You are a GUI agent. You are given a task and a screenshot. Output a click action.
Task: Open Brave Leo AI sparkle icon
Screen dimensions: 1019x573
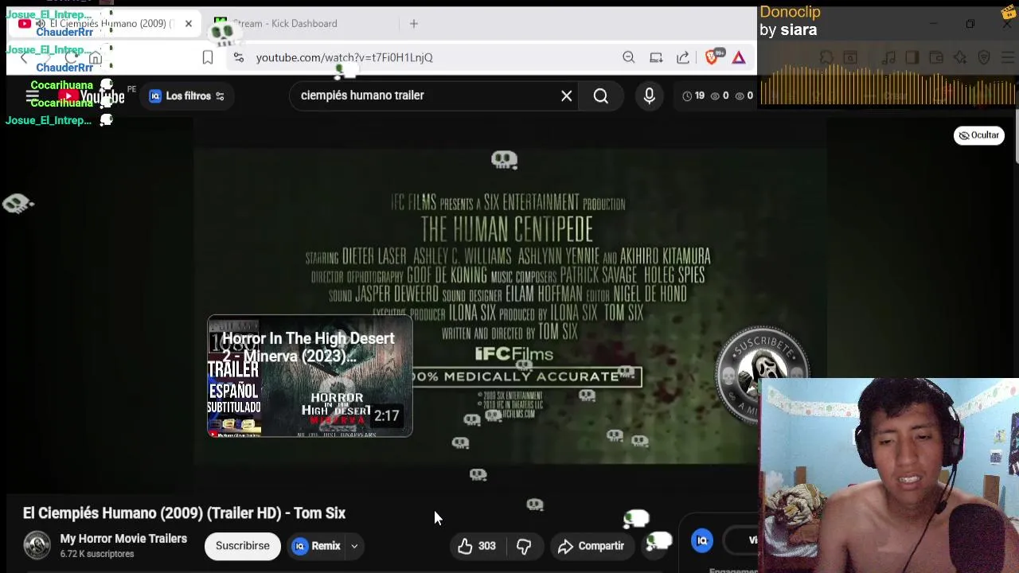(960, 57)
